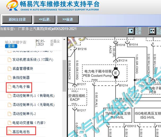Go forward with >>前进 button
This screenshot has height=137, width=161.
point(68,20)
